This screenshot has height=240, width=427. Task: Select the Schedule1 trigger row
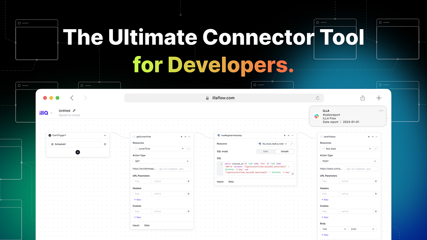[75, 144]
